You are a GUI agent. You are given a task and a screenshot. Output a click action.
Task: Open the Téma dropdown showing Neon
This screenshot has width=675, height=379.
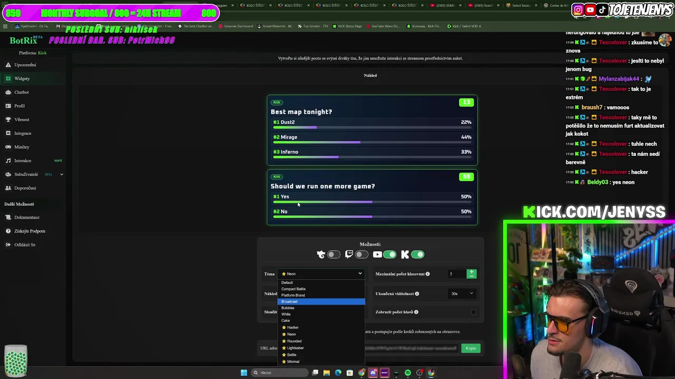321,274
